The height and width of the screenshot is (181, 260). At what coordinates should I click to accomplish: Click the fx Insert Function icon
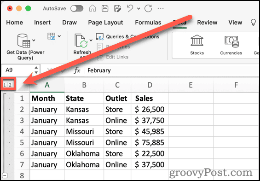click(77, 70)
